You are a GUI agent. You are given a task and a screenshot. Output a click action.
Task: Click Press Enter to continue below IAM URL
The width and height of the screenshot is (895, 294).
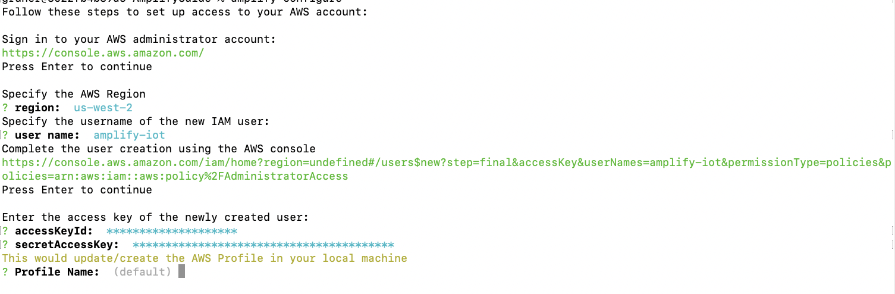(x=77, y=190)
